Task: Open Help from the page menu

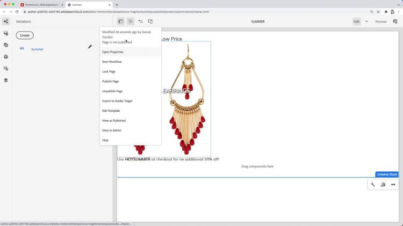Action: (131, 140)
